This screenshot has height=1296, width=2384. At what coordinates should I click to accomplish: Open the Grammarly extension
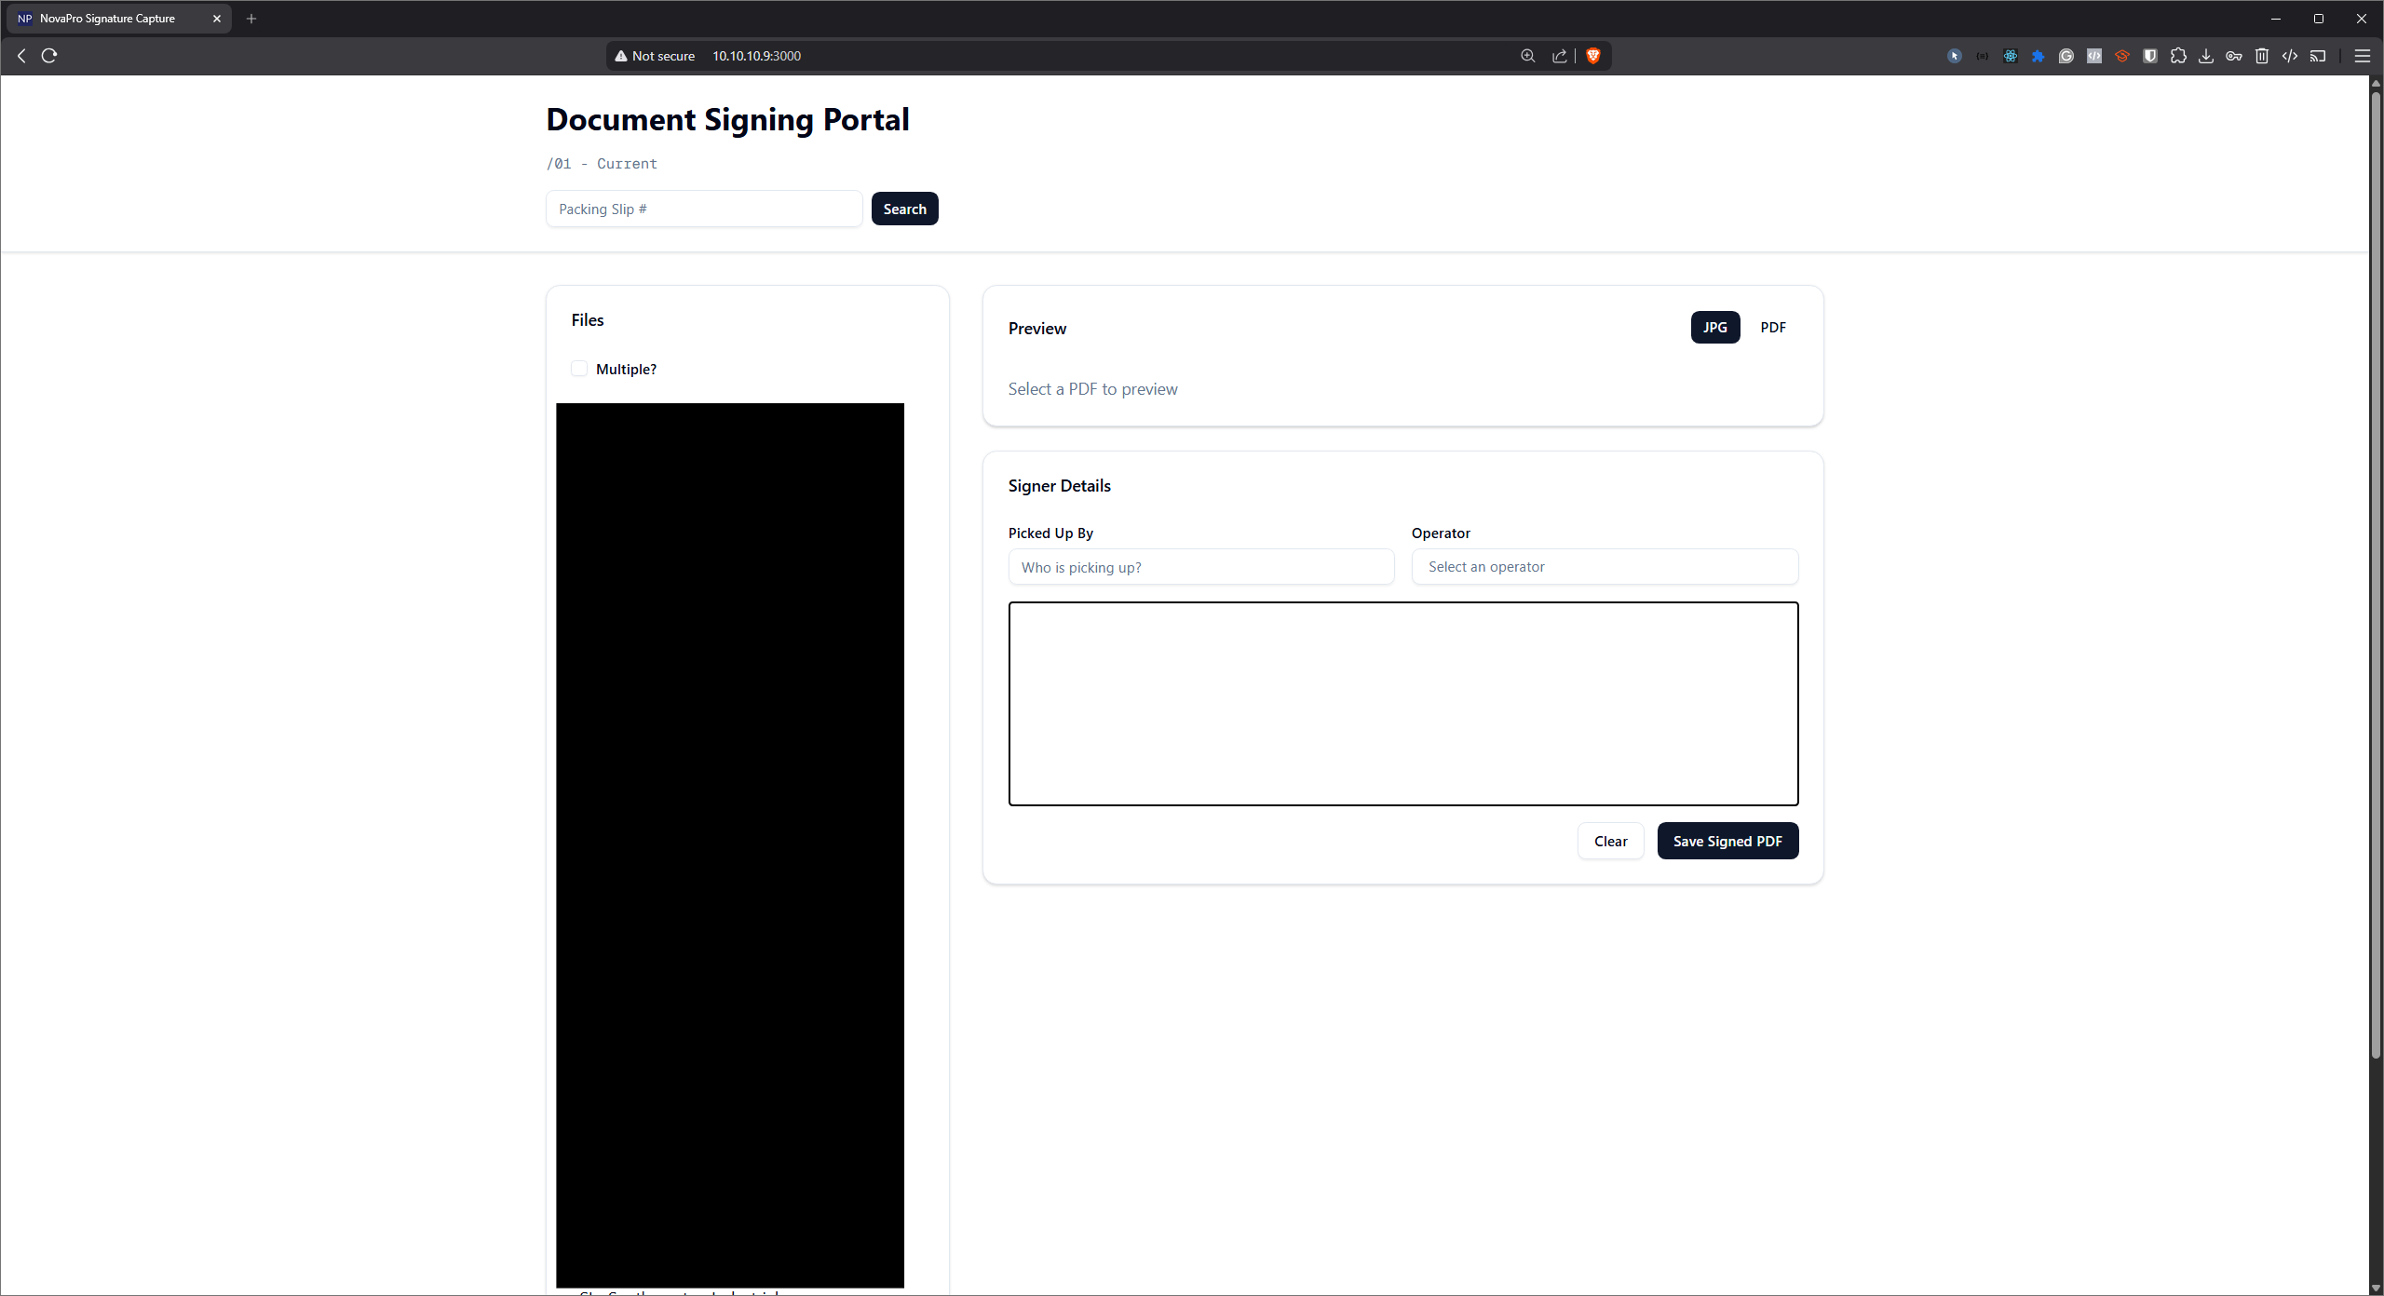(2067, 56)
